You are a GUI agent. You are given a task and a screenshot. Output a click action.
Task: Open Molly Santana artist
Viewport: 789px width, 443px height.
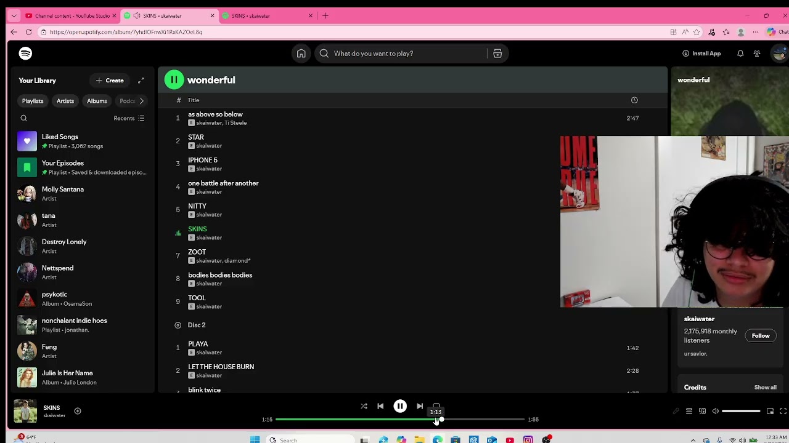82,194
